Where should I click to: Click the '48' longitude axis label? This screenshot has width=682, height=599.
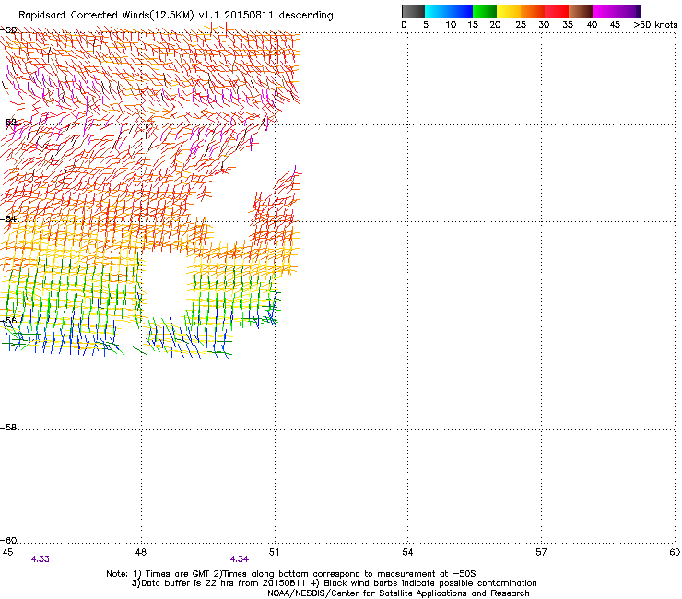tap(140, 552)
